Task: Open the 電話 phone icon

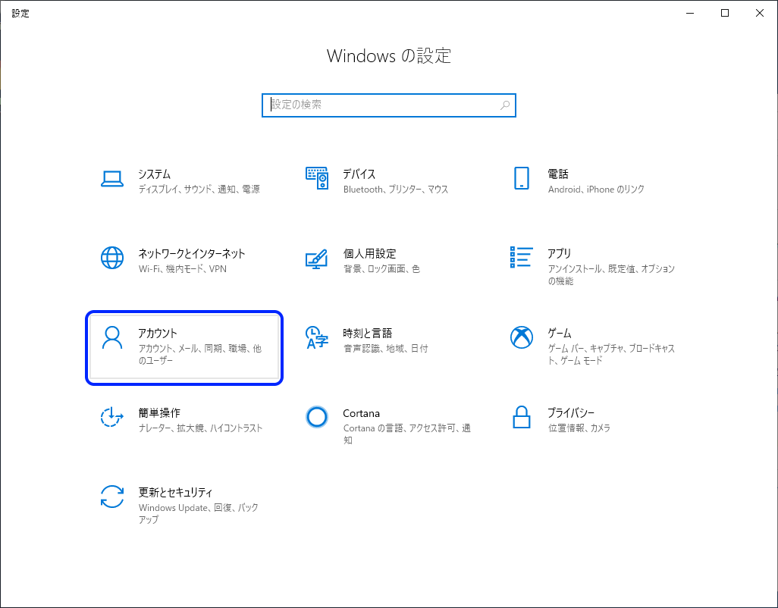Action: pos(522,178)
